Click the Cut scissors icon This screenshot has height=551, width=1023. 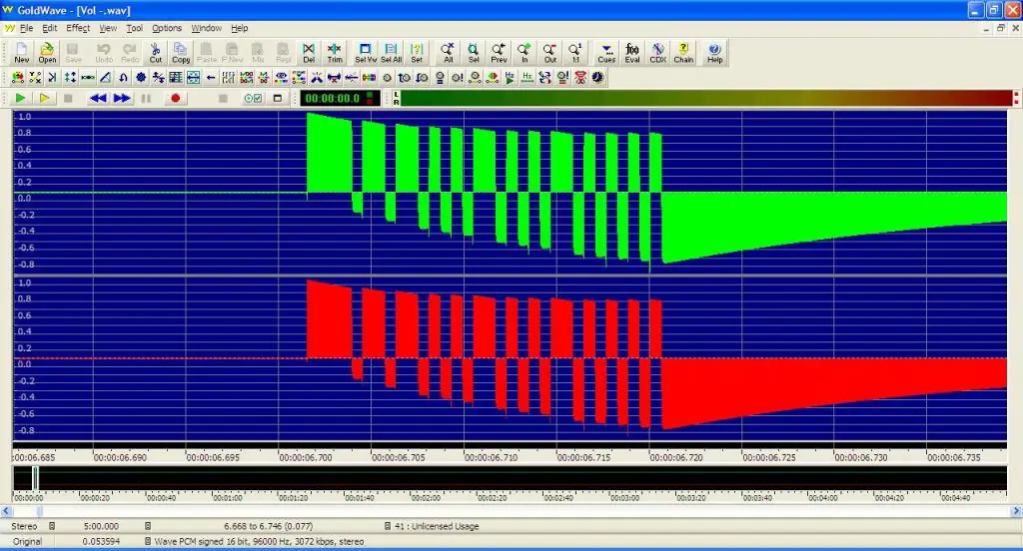point(155,53)
